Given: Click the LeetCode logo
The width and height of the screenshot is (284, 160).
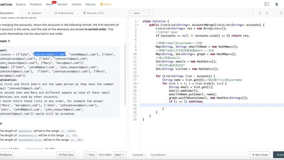Looking at the screenshot, I should (x=6, y=4).
